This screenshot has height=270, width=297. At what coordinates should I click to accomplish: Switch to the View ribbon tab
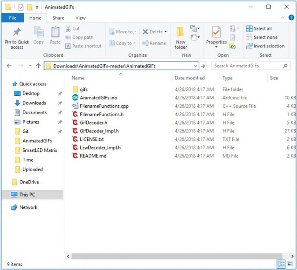click(x=81, y=18)
